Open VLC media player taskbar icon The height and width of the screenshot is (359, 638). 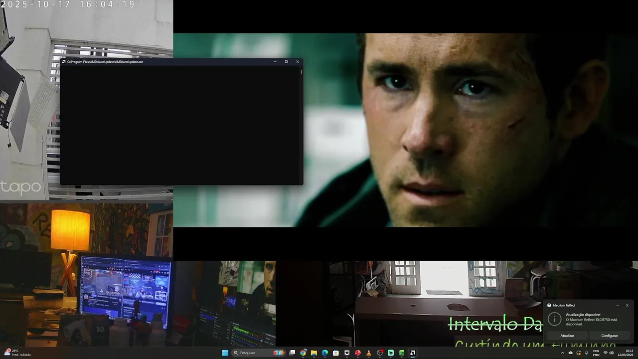click(369, 353)
